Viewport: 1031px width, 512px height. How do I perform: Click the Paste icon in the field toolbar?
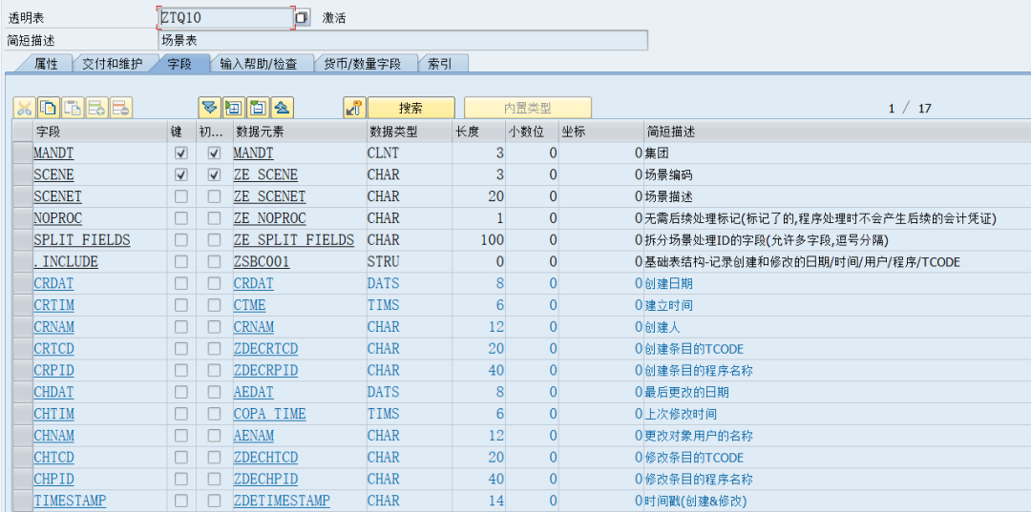73,108
